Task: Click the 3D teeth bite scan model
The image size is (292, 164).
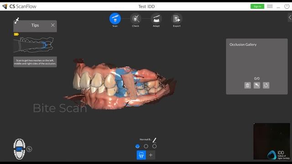Action: 120,85
